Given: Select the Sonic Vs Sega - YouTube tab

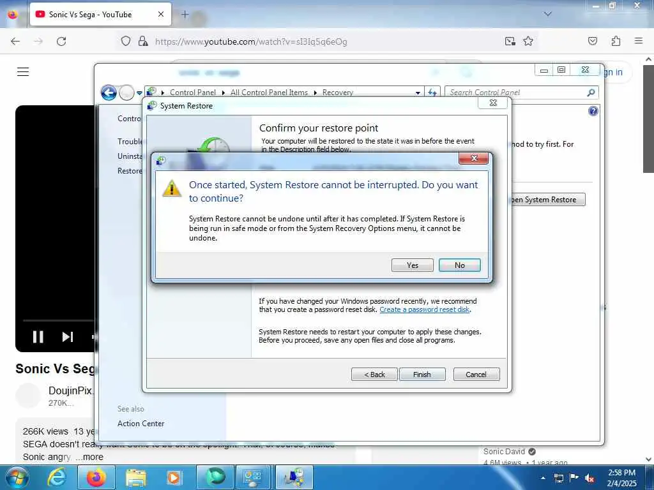Looking at the screenshot, I should [100, 14].
